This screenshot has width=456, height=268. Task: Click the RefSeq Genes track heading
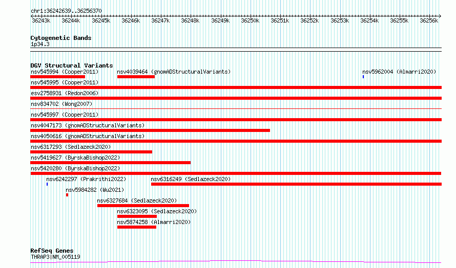(x=52, y=251)
